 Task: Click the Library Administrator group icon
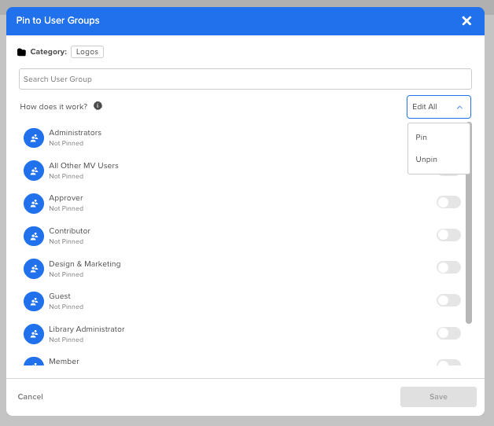pyautogui.click(x=34, y=334)
